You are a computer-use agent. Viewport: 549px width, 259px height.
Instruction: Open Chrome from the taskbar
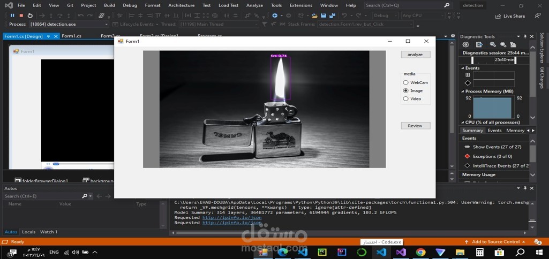click(420, 252)
